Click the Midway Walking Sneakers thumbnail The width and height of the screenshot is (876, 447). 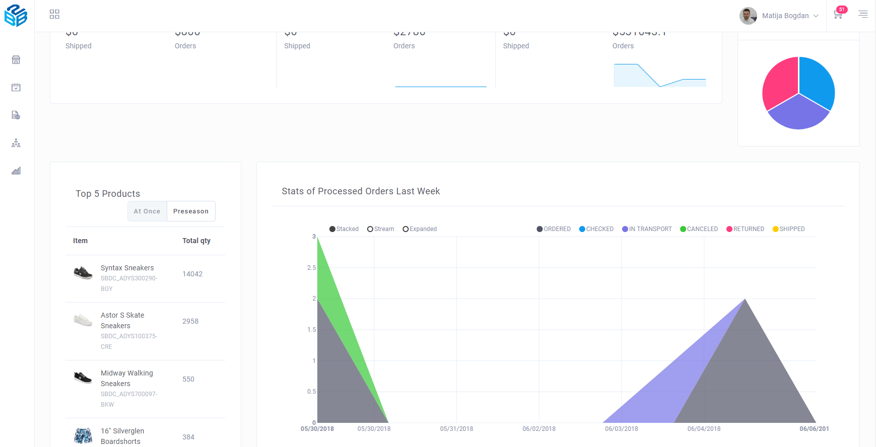tap(83, 378)
